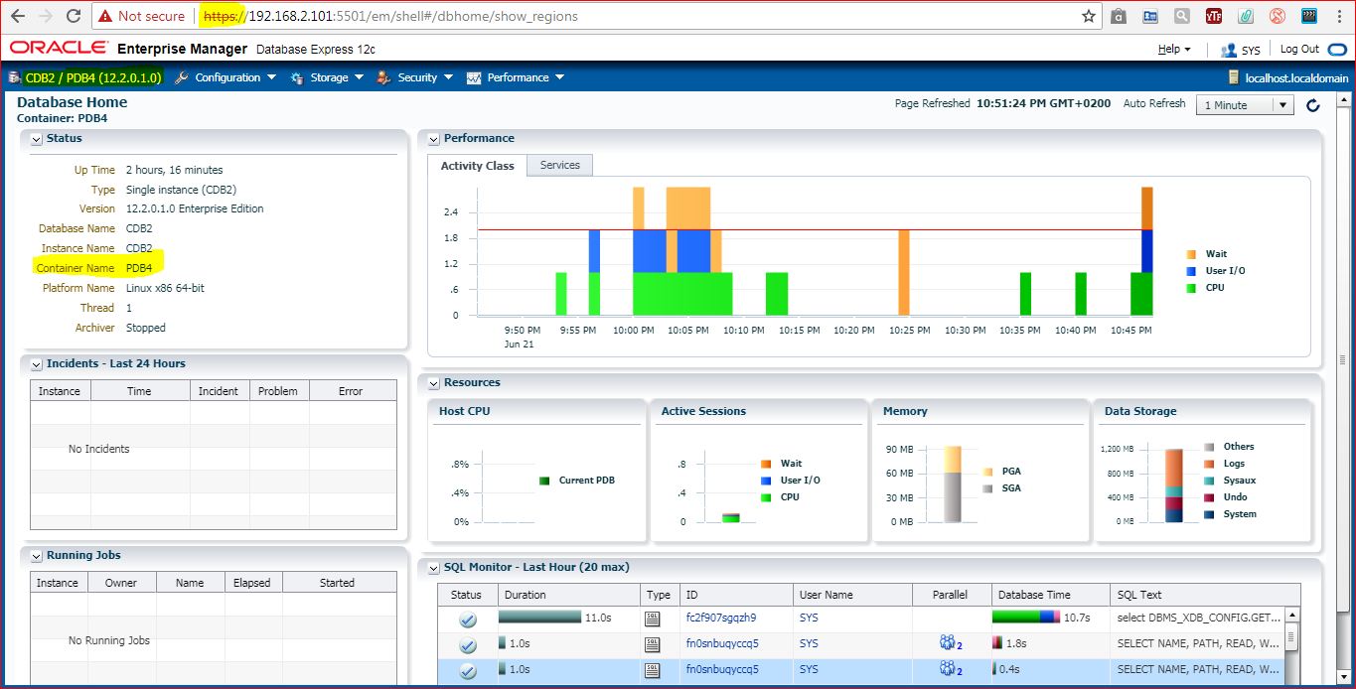Collapse the Running Jobs section
This screenshot has width=1356, height=689.
36,556
